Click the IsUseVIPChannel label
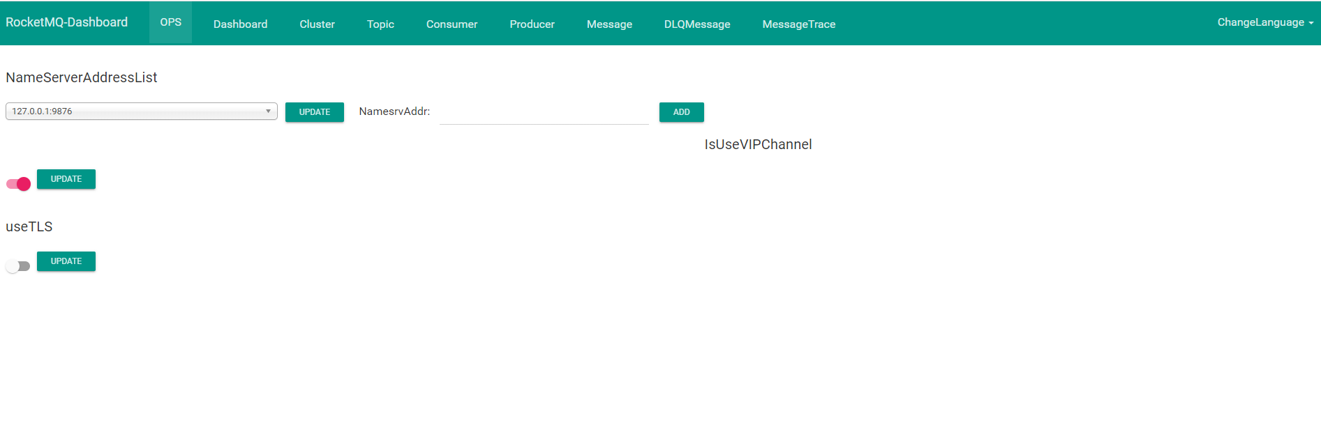Screen dimensions: 1321x432 click(x=758, y=144)
